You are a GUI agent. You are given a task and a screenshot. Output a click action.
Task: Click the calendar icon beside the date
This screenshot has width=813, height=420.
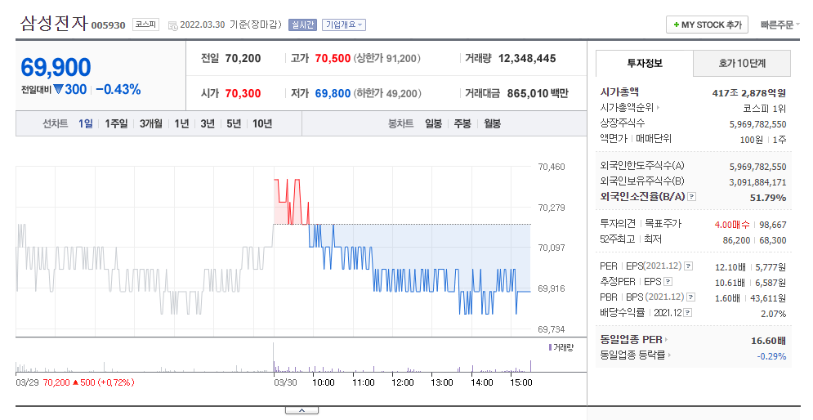pyautogui.click(x=173, y=25)
